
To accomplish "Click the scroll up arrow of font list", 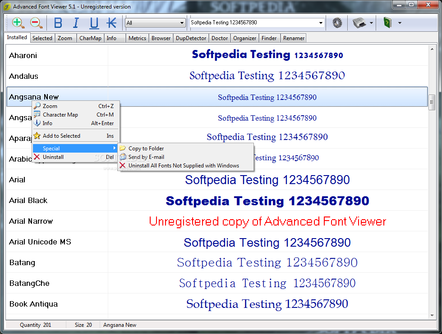I will 432,49.
